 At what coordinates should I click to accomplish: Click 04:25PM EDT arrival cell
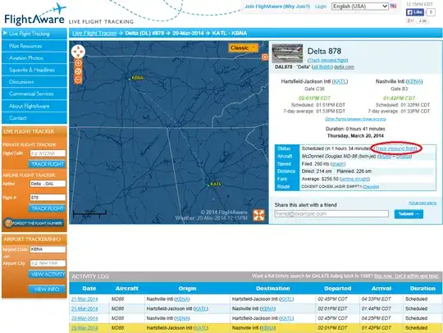pyautogui.click(x=377, y=318)
